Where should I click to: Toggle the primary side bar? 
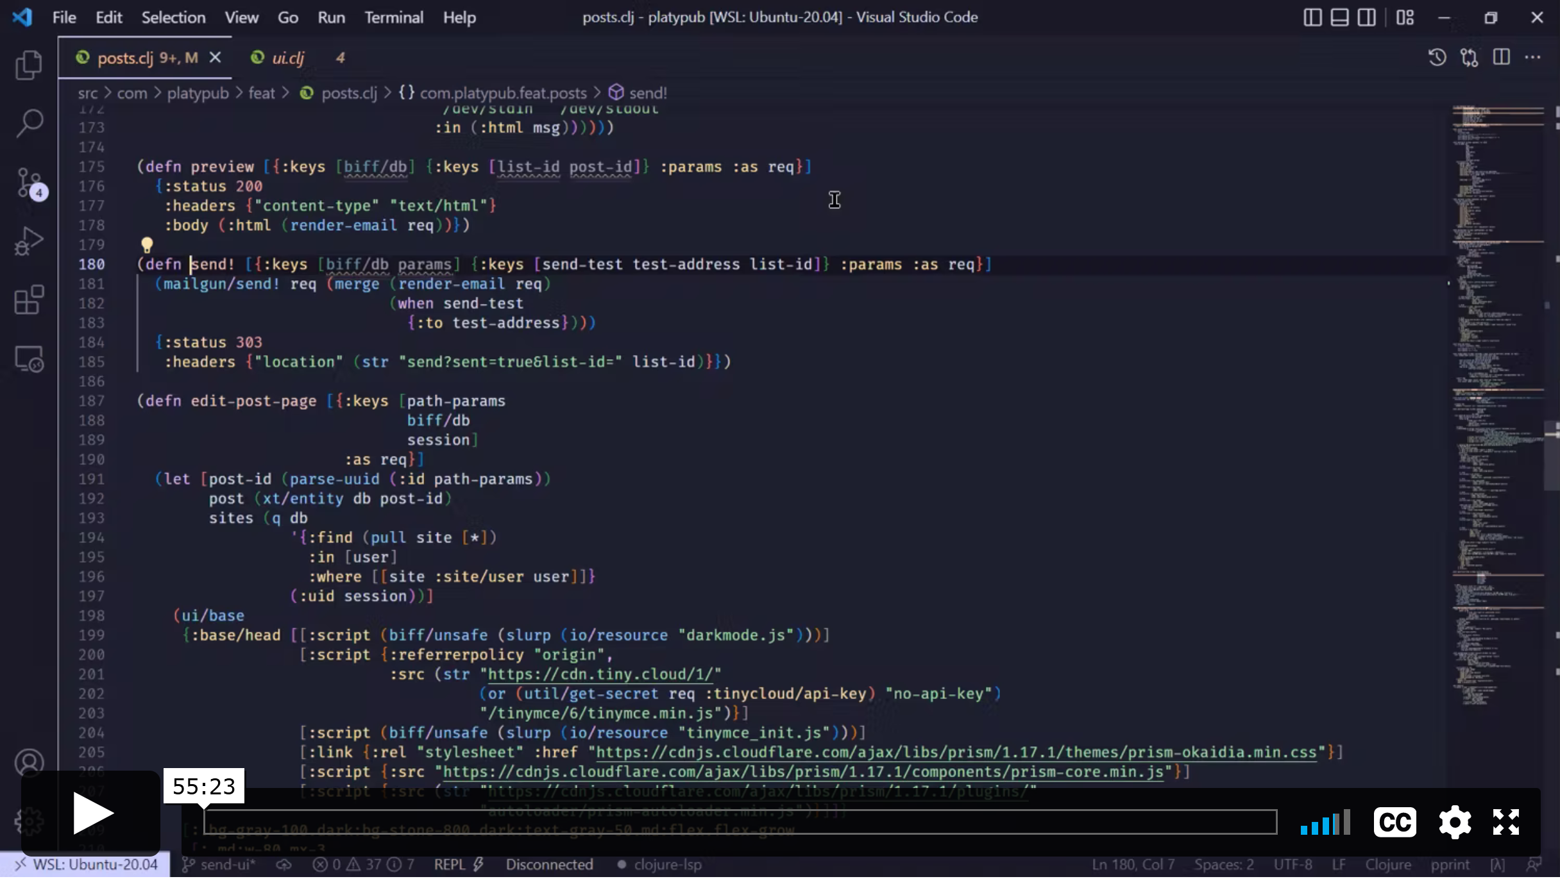point(1312,17)
